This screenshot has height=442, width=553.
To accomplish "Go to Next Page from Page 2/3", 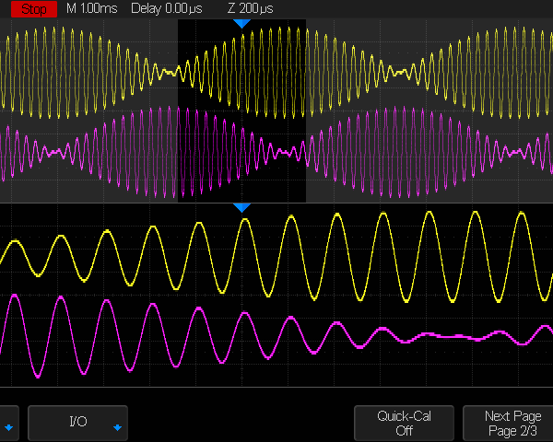I will click(512, 423).
